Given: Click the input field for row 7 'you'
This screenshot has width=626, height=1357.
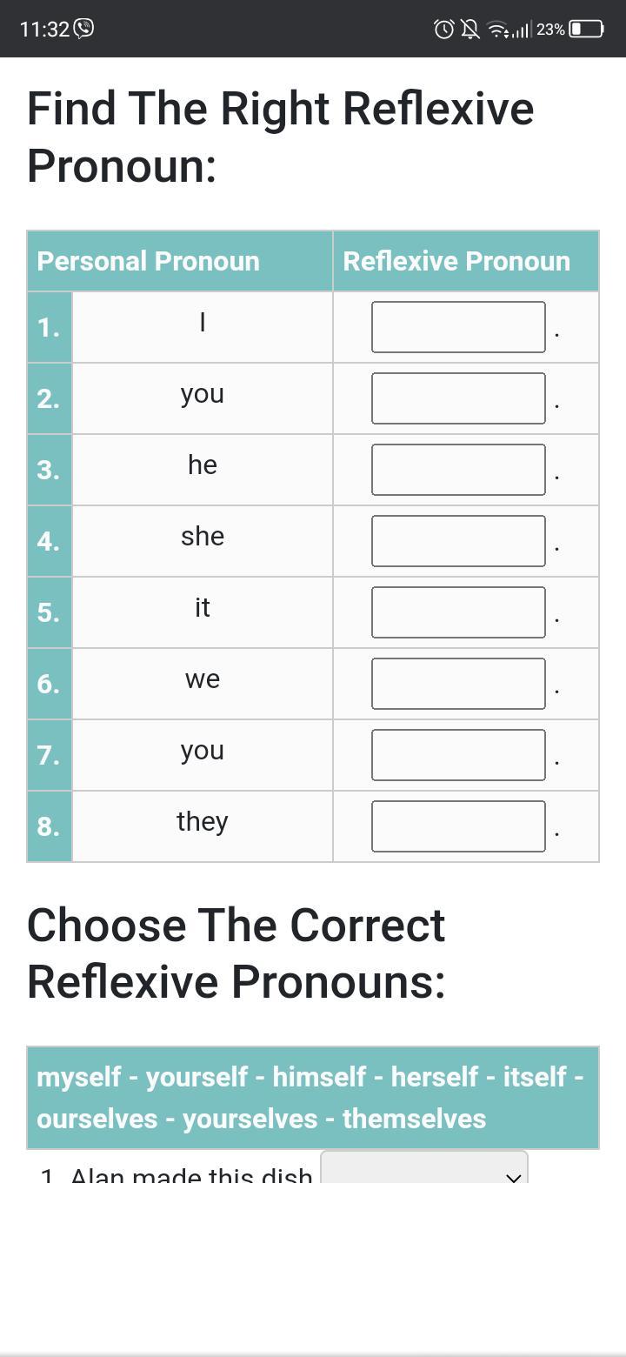Looking at the screenshot, I should click(x=458, y=755).
